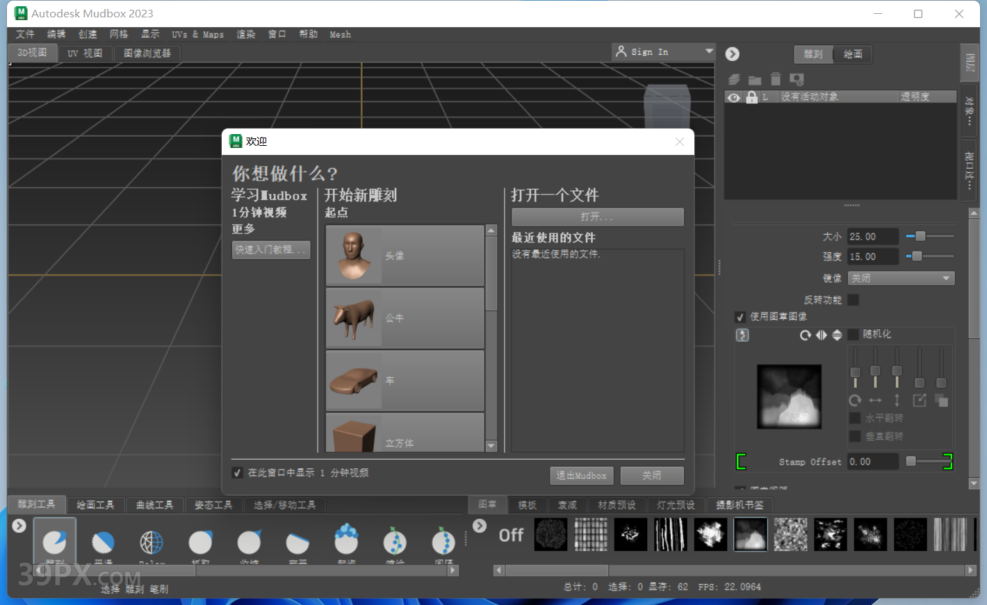Expand the Sign In dropdown
Viewport: 987px width, 605px height.
click(709, 51)
